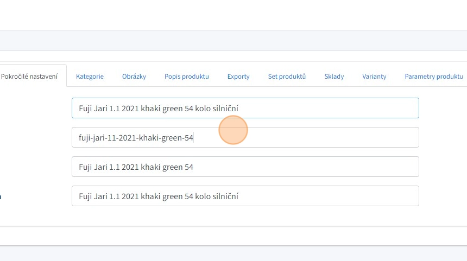Open the Set produktů tab
The height and width of the screenshot is (261, 467).
(x=287, y=77)
